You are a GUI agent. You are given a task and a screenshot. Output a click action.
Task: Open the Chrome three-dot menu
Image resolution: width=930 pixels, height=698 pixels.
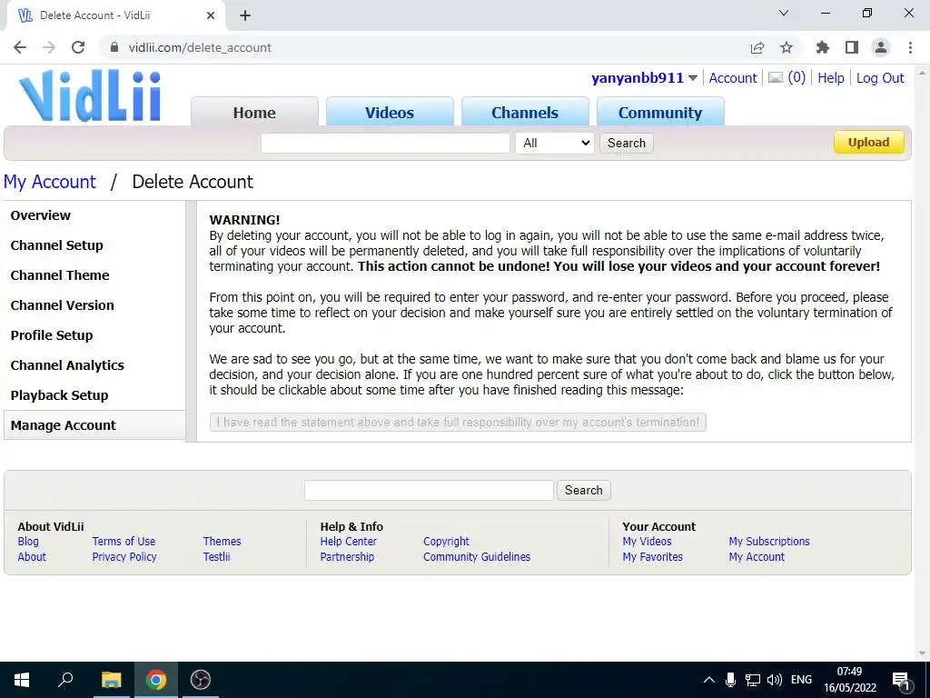[910, 47]
